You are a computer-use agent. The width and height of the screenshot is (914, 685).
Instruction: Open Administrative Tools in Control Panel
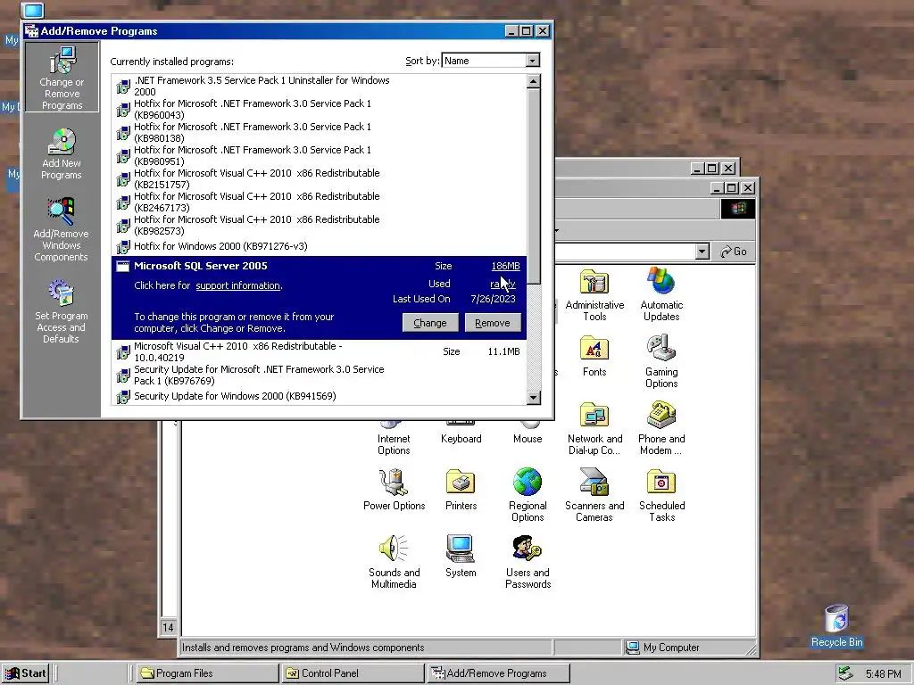(x=594, y=295)
